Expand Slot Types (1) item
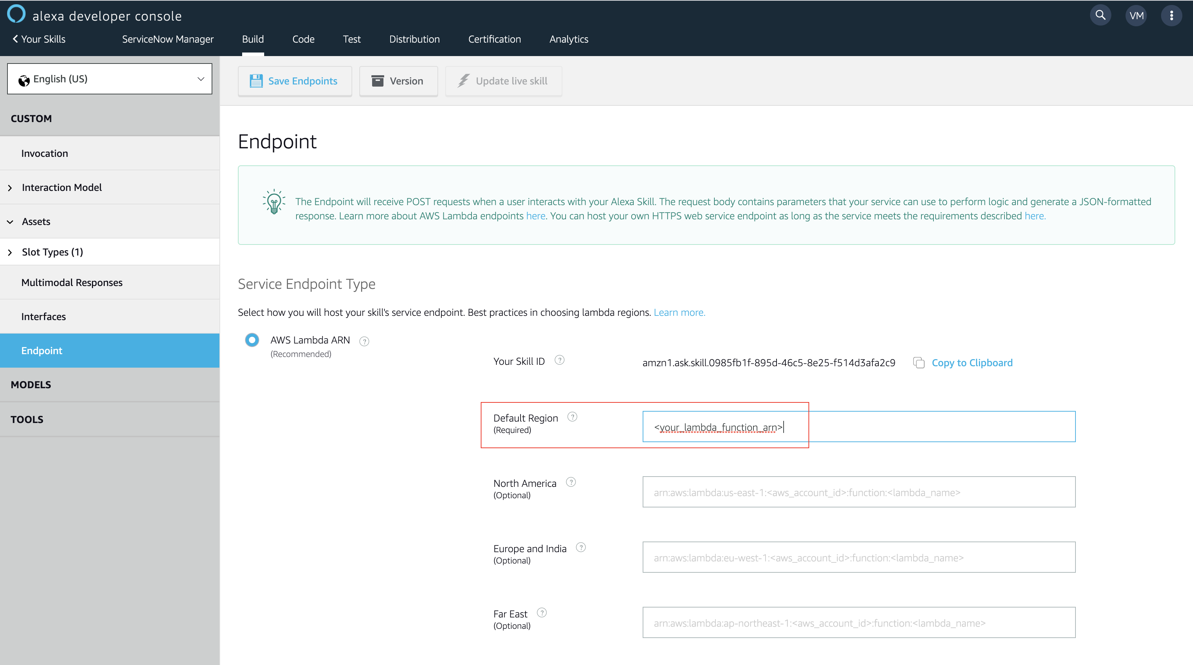The height and width of the screenshot is (665, 1193). coord(110,252)
